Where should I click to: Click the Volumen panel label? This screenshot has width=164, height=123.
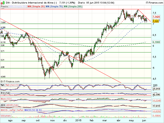pyautogui.click(x=6, y=116)
